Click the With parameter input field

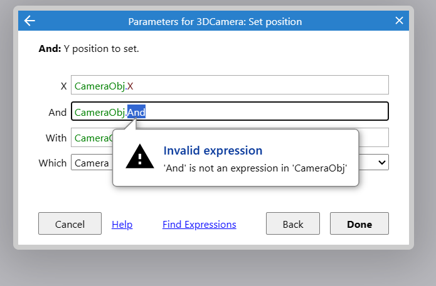[230, 137]
